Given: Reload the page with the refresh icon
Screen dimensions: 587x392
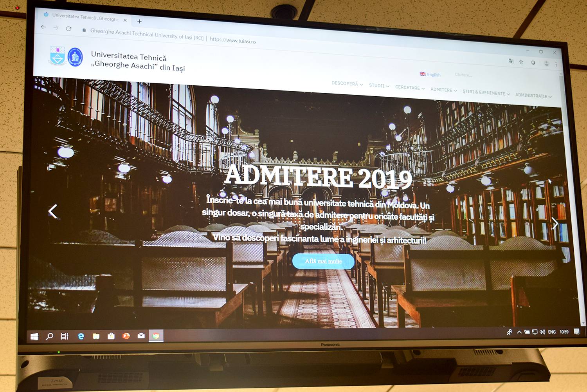Looking at the screenshot, I should point(69,29).
